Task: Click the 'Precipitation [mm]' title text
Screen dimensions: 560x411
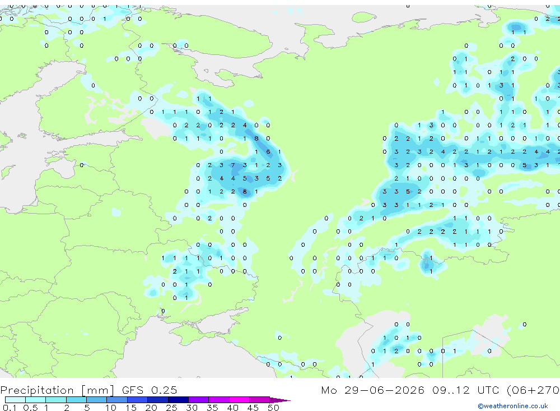Action: tap(57, 390)
